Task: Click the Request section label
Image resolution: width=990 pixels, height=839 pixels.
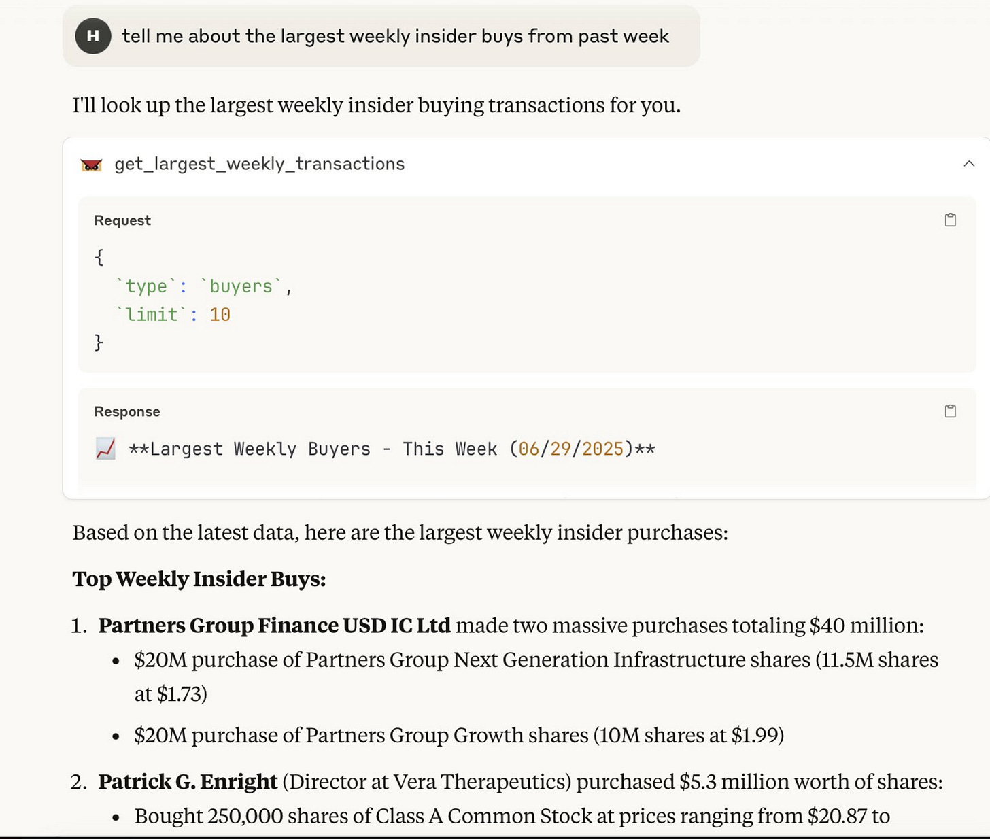Action: 122,220
